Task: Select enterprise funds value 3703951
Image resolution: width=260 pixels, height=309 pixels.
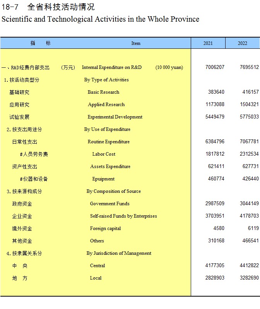Action: pos(215,216)
